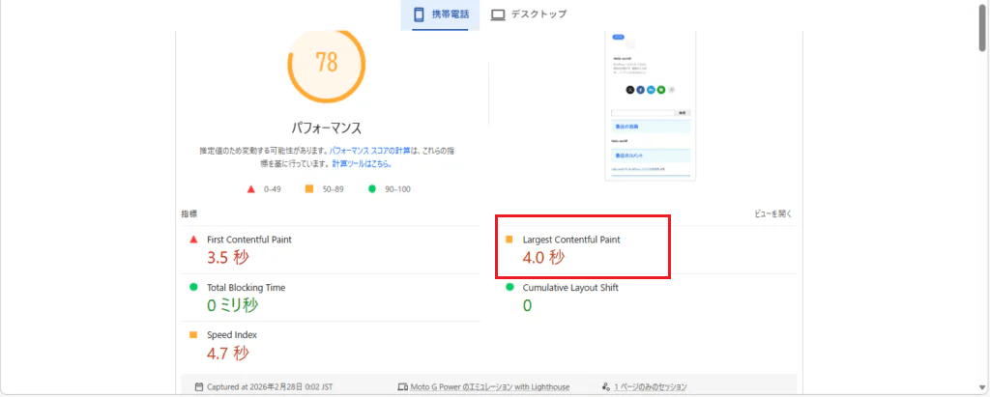
Task: Click the desktop monitor icon in tab
Action: click(x=499, y=14)
